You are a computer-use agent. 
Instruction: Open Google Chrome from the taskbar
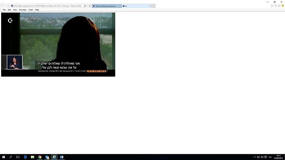coord(40,157)
